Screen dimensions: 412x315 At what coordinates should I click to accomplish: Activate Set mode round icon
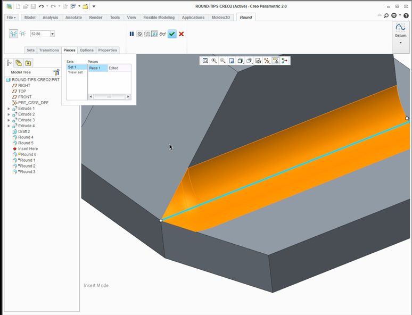click(13, 34)
